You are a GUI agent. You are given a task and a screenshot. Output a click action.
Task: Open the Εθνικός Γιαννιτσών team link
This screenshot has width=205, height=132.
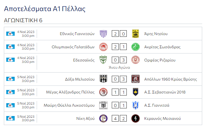tap(77, 34)
